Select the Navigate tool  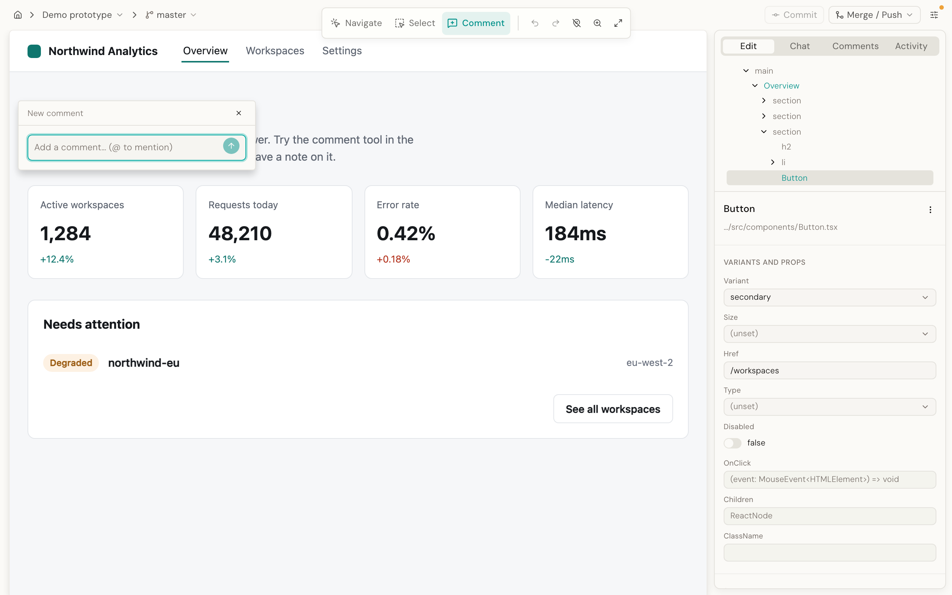click(x=356, y=23)
